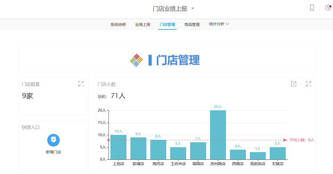This screenshot has height=174, width=333.
Task: Click the 门店人数 chart title
Action: pyautogui.click(x=106, y=84)
